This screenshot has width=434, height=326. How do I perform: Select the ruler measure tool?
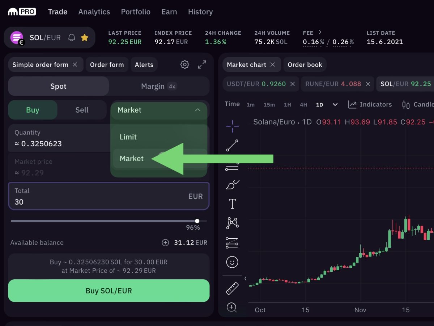pyautogui.click(x=232, y=288)
